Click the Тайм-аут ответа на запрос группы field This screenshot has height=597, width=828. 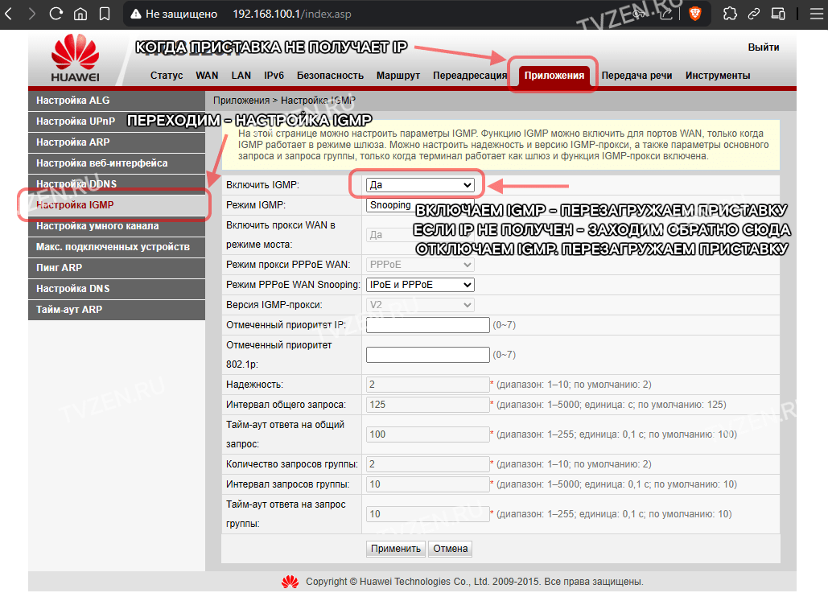tap(428, 514)
